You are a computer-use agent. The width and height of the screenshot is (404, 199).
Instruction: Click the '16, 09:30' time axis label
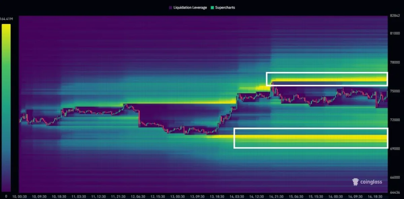[x=356, y=196]
